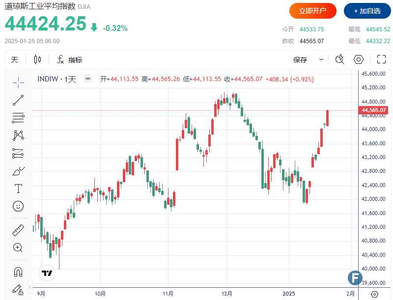Select the ruler measure tool
Viewport: 393px width, 300px height.
[x=18, y=230]
